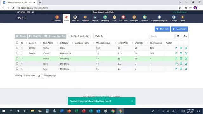This screenshot has height=114, width=203.
Task: Open the Receivings module
Action: (105, 18)
